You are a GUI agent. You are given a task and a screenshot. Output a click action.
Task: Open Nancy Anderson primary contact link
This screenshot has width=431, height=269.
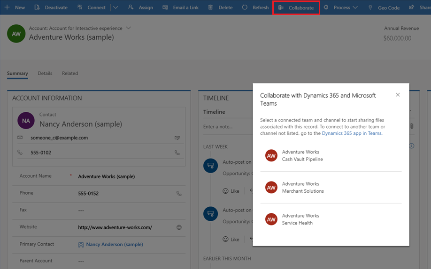pos(115,244)
